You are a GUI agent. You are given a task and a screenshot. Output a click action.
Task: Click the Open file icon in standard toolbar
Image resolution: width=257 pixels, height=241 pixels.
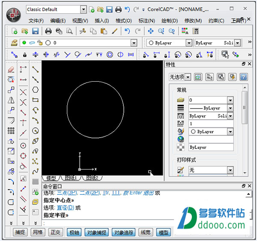(x=25, y=31)
